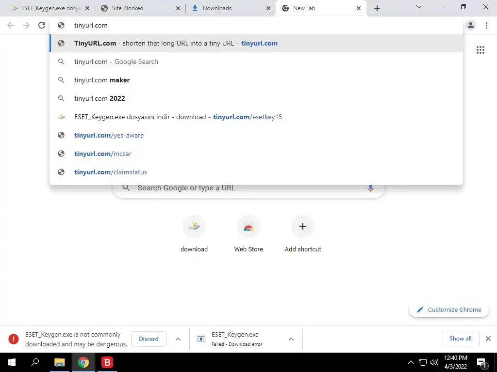497x372 pixels.
Task: Select TinyURL.com top suggestion
Action: [x=256, y=43]
